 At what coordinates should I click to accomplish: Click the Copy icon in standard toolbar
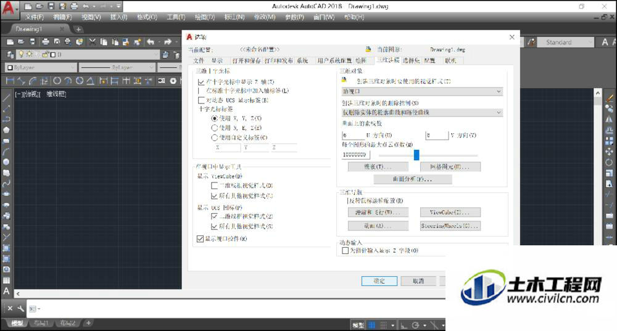tap(104, 42)
